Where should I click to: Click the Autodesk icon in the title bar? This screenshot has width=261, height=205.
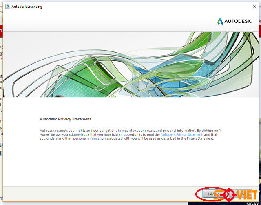coord(7,7)
